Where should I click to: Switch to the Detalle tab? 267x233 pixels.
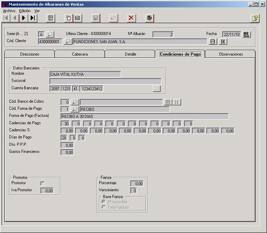click(x=130, y=54)
